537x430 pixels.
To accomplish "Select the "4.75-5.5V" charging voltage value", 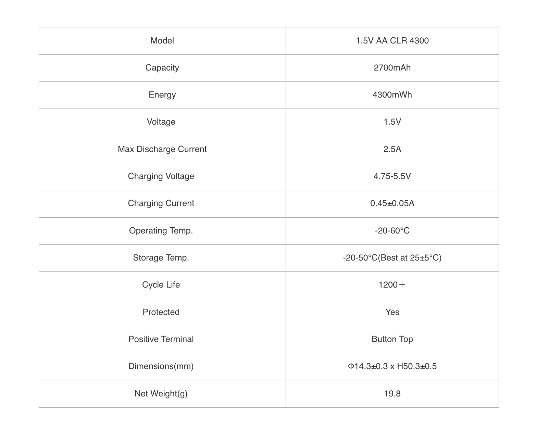I will (392, 176).
